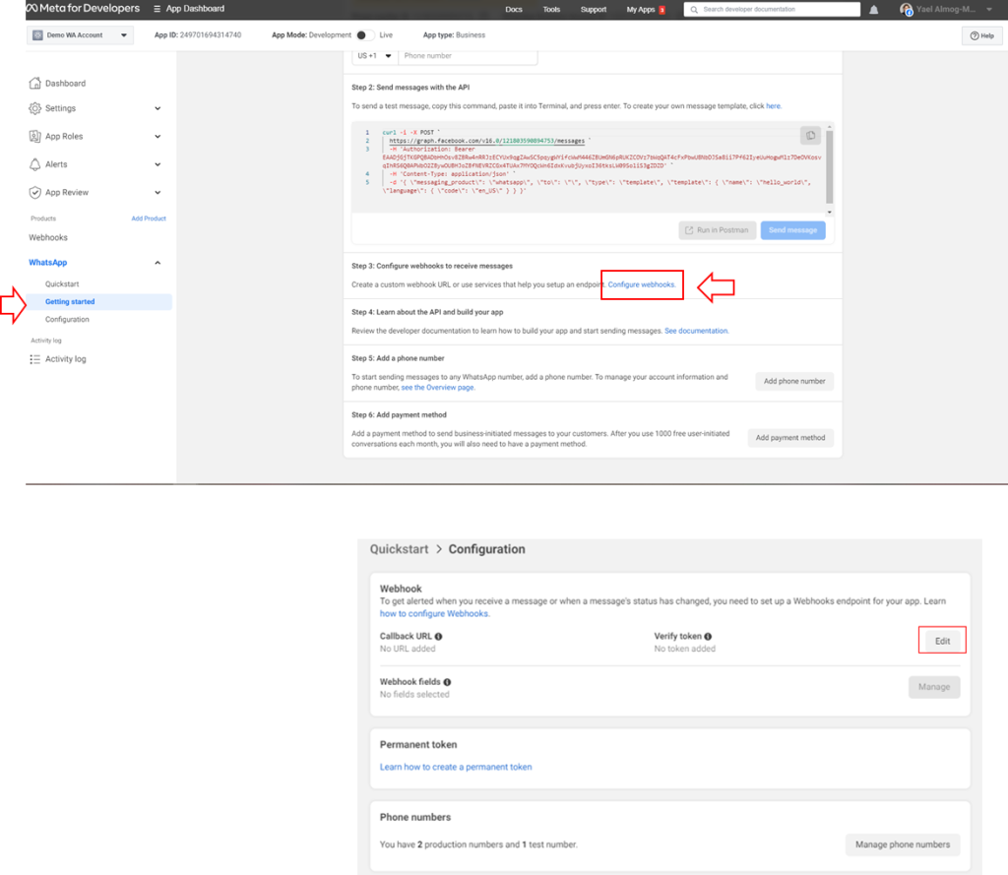Screen dimensions: 1008x875
Task: Click the Meta for Developers logo
Action: tap(83, 9)
